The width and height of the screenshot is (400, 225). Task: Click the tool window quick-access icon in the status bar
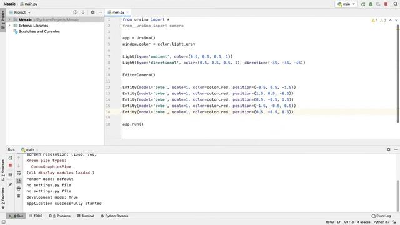4,222
